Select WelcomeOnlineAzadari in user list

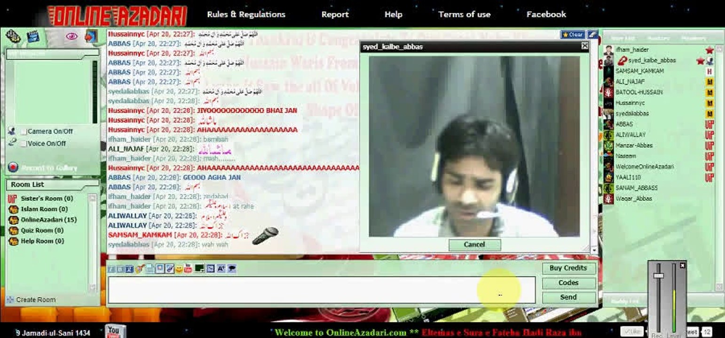pos(645,167)
